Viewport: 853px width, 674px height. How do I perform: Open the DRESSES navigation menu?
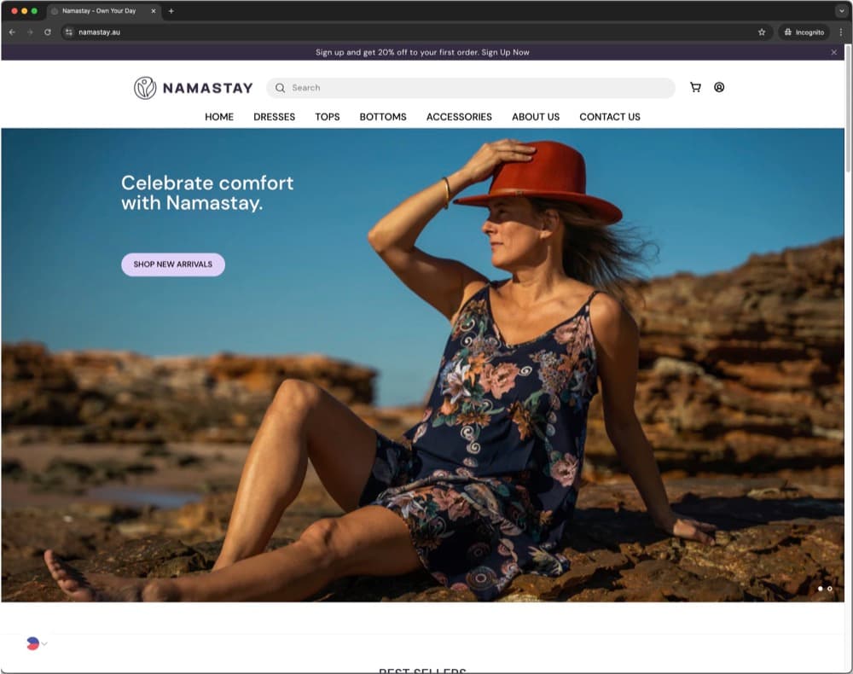(x=274, y=117)
